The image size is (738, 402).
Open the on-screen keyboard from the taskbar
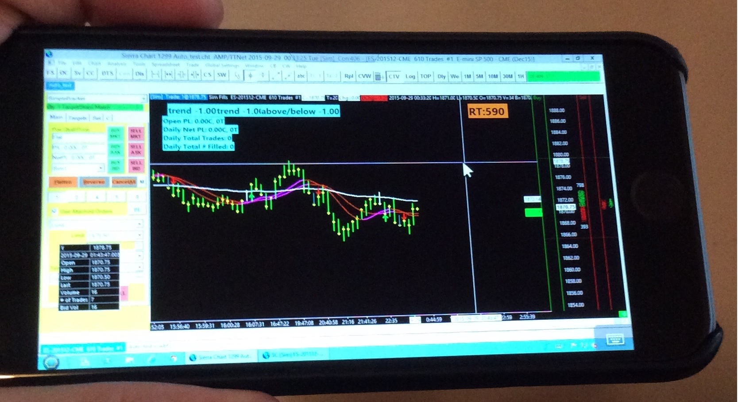614,339
